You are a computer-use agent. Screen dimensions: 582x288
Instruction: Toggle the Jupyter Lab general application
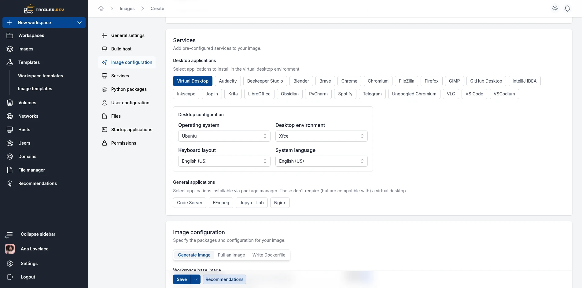point(252,203)
